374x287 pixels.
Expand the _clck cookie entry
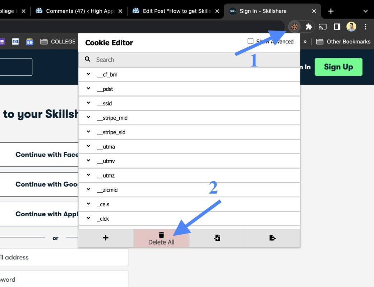point(88,218)
